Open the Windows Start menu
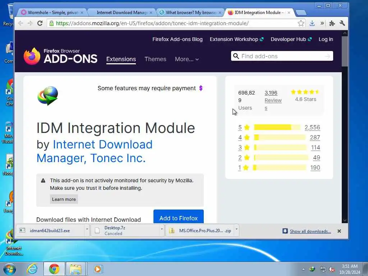This screenshot has width=368, height=276. (x=9, y=269)
